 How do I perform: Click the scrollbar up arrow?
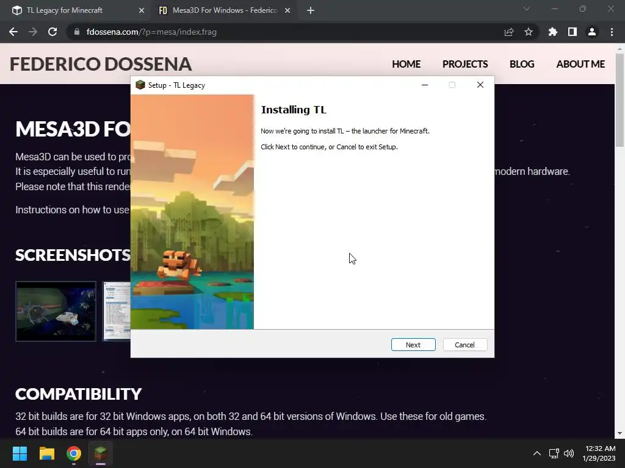[620, 49]
